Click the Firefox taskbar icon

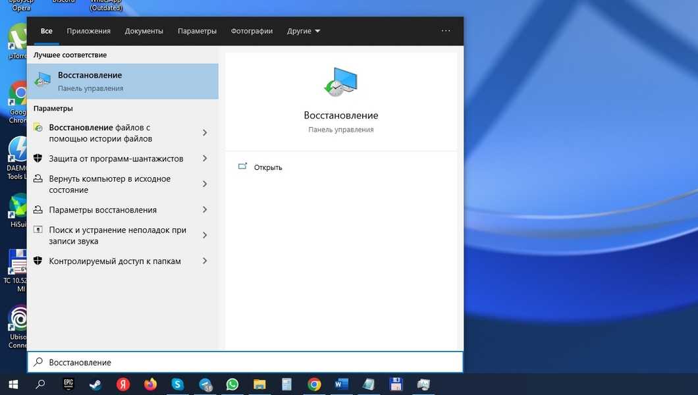click(x=150, y=384)
